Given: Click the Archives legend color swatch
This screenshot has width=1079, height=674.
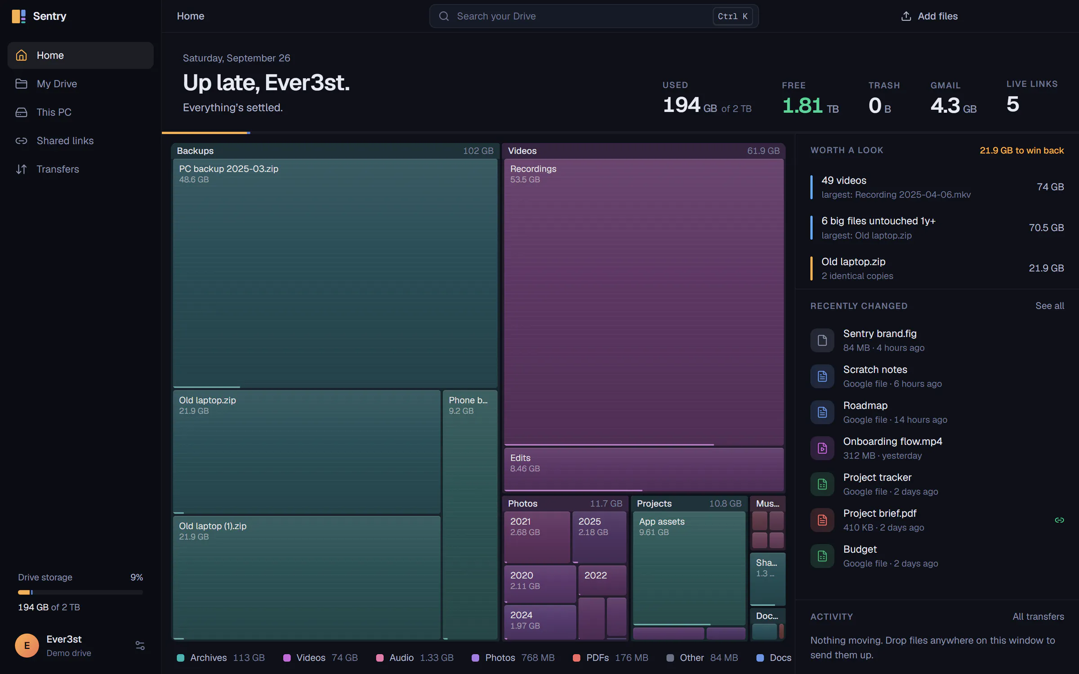Looking at the screenshot, I should [x=180, y=658].
